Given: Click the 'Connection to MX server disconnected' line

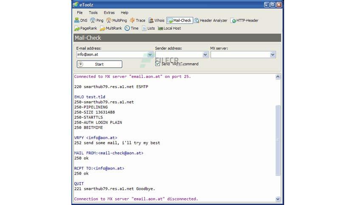Looking at the screenshot, I should [136, 199].
